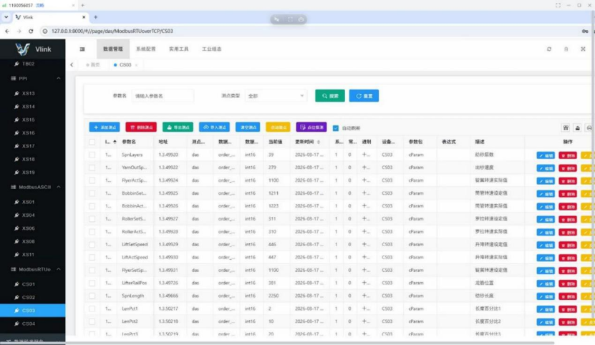Screen dimensions: 595x345
Task: Check the LiftActSpeed row checkbox
Action: [92, 258]
